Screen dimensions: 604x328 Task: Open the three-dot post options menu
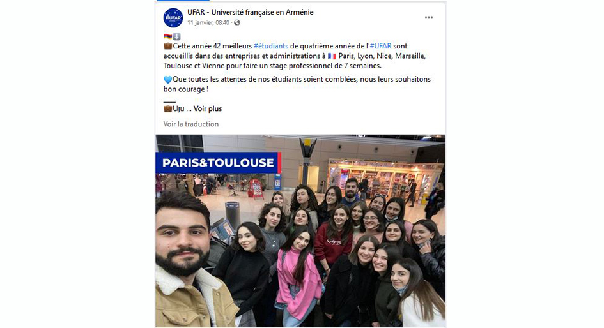point(429,17)
